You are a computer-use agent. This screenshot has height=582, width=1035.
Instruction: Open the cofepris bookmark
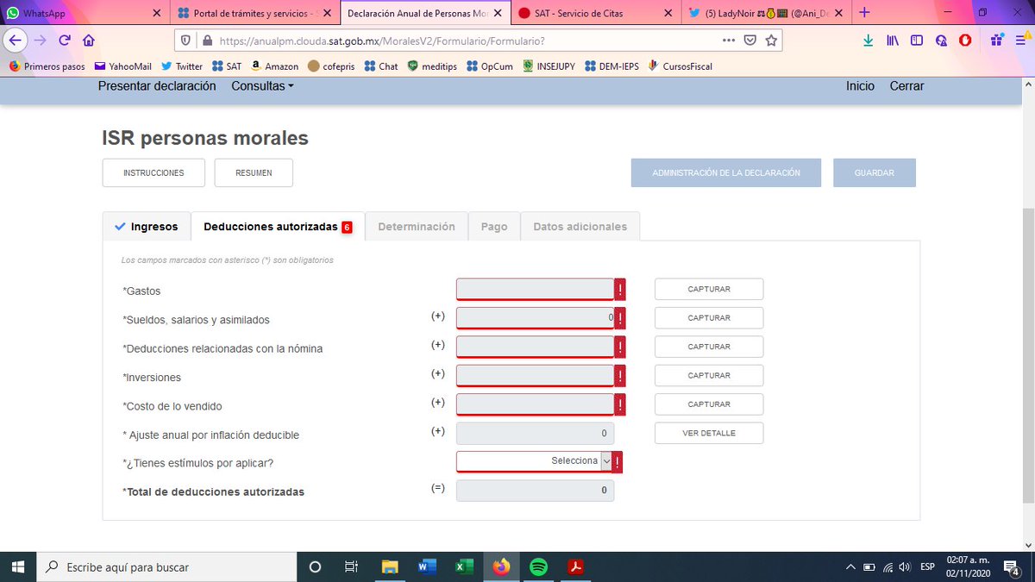click(332, 66)
